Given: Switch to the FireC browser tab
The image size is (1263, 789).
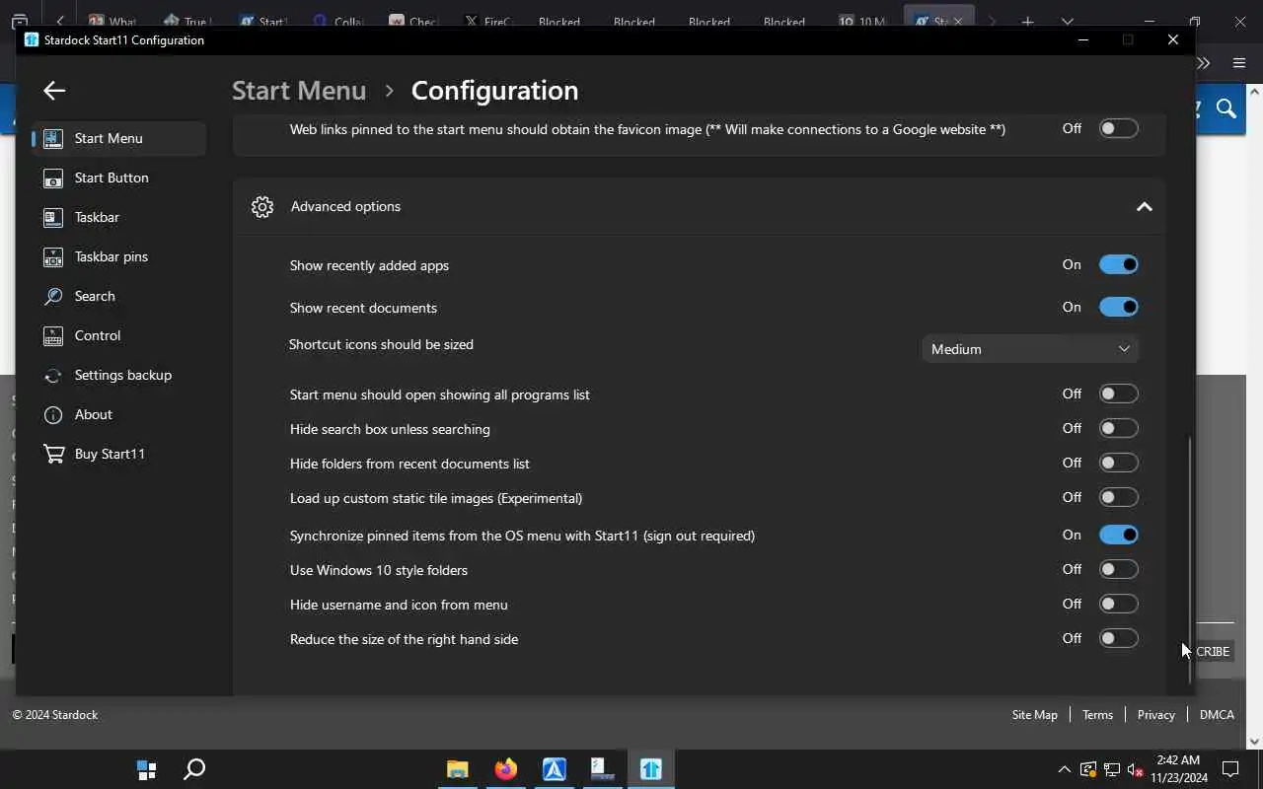Looking at the screenshot, I should click(490, 21).
